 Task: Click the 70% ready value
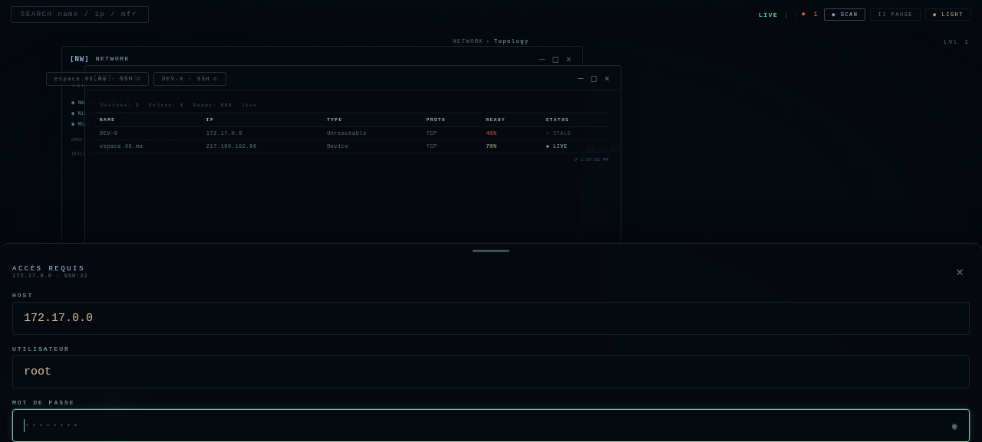(491, 146)
